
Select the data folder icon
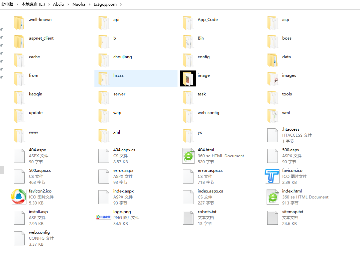tap(273, 60)
